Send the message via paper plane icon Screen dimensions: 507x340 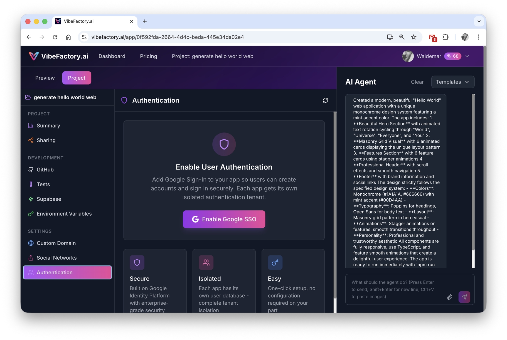pos(464,297)
